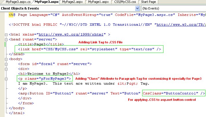The width and height of the screenshot is (206, 117).
Task: Open the (No Events) dropdown list
Action: click(174, 8)
